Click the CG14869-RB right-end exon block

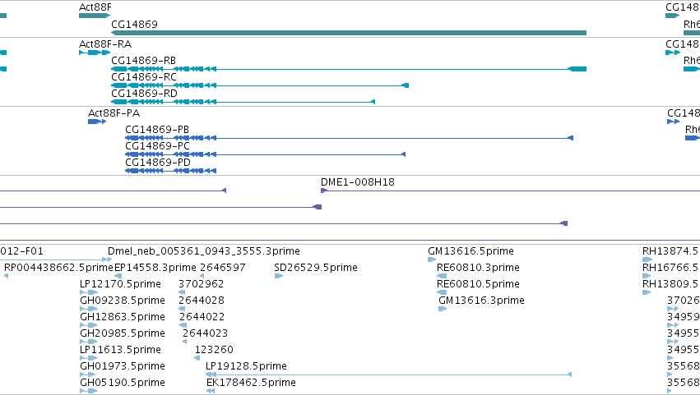pyautogui.click(x=577, y=69)
